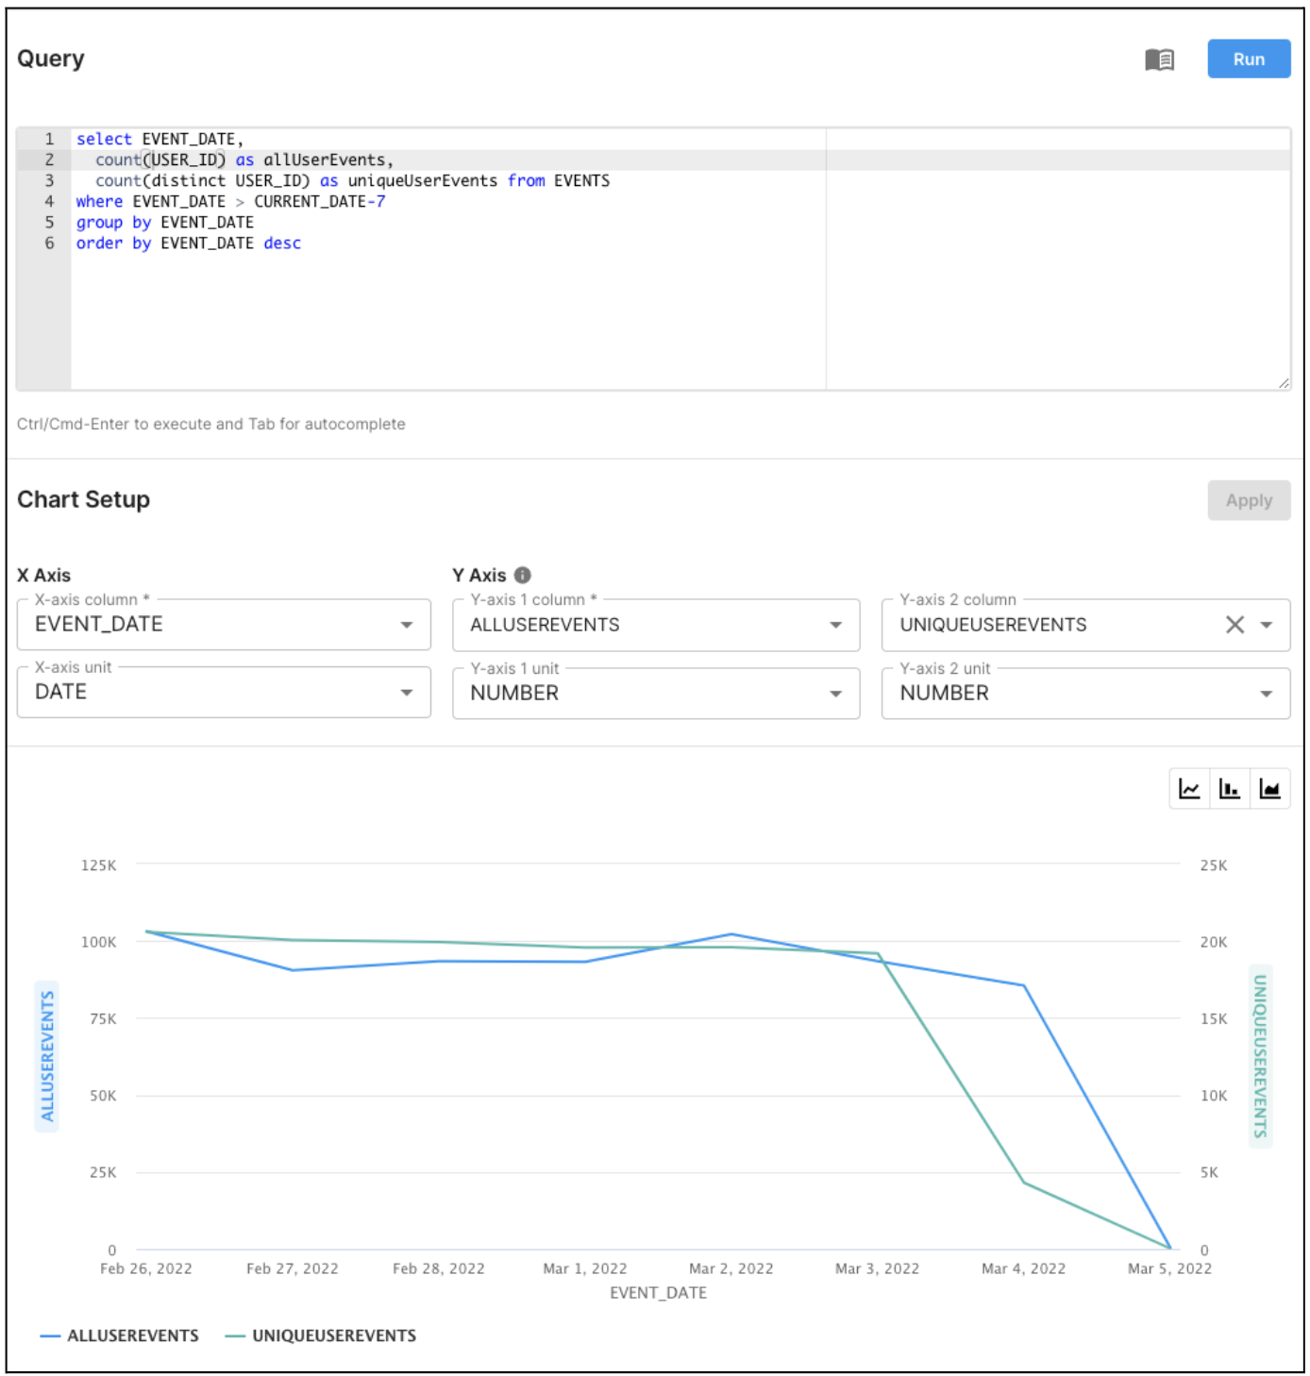Clear the Y-axis 2 column selection
Screen dimensions: 1310x1376
click(1234, 625)
